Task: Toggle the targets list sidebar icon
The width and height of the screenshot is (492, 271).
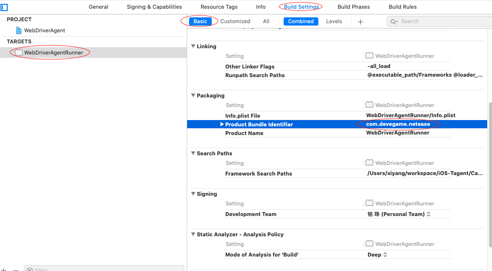Action: click(4, 7)
